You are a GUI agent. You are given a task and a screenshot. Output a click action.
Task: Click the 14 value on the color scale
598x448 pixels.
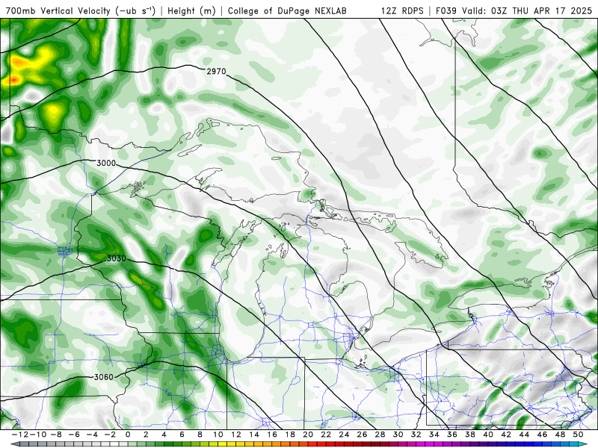coord(254,435)
